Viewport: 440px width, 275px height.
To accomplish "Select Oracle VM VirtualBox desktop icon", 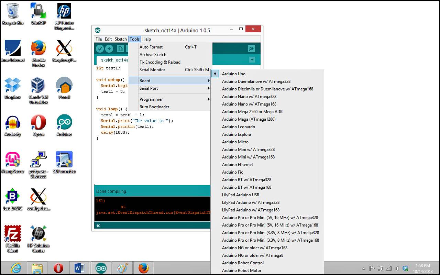I will [38, 90].
